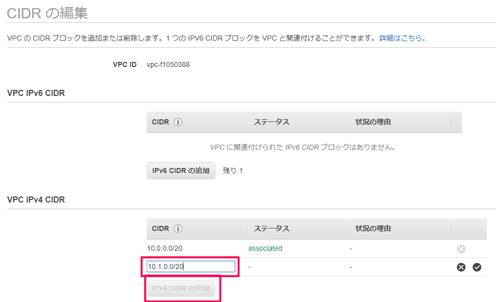This screenshot has width=496, height=302.
Task: Click the VPC IPv4 CIDR section heading
Action: [36, 199]
